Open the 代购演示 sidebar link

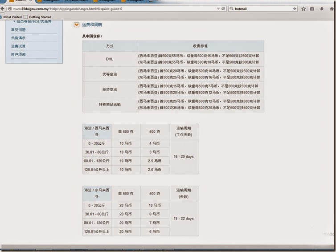18,38
